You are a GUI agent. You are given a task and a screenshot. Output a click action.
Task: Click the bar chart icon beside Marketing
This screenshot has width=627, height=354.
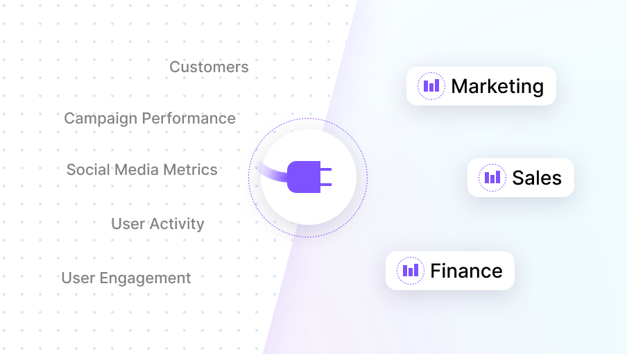click(x=431, y=86)
